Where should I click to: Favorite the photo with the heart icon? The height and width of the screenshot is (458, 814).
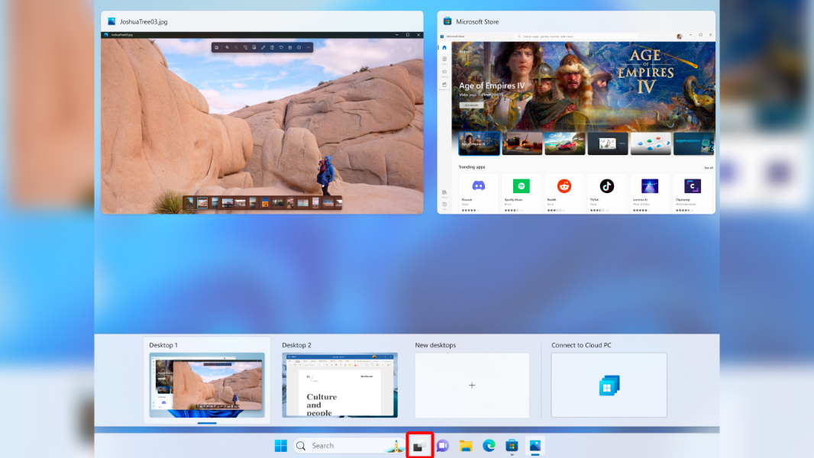281,47
